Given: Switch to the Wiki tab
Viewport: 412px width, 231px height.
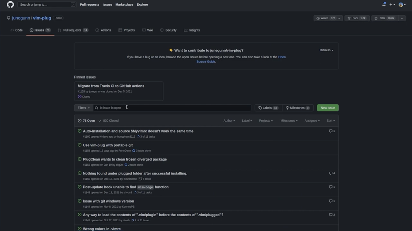Looking at the screenshot, I should (x=147, y=30).
